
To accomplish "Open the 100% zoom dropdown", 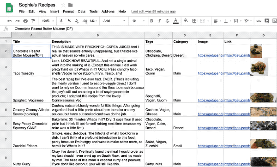I will [48, 21].
